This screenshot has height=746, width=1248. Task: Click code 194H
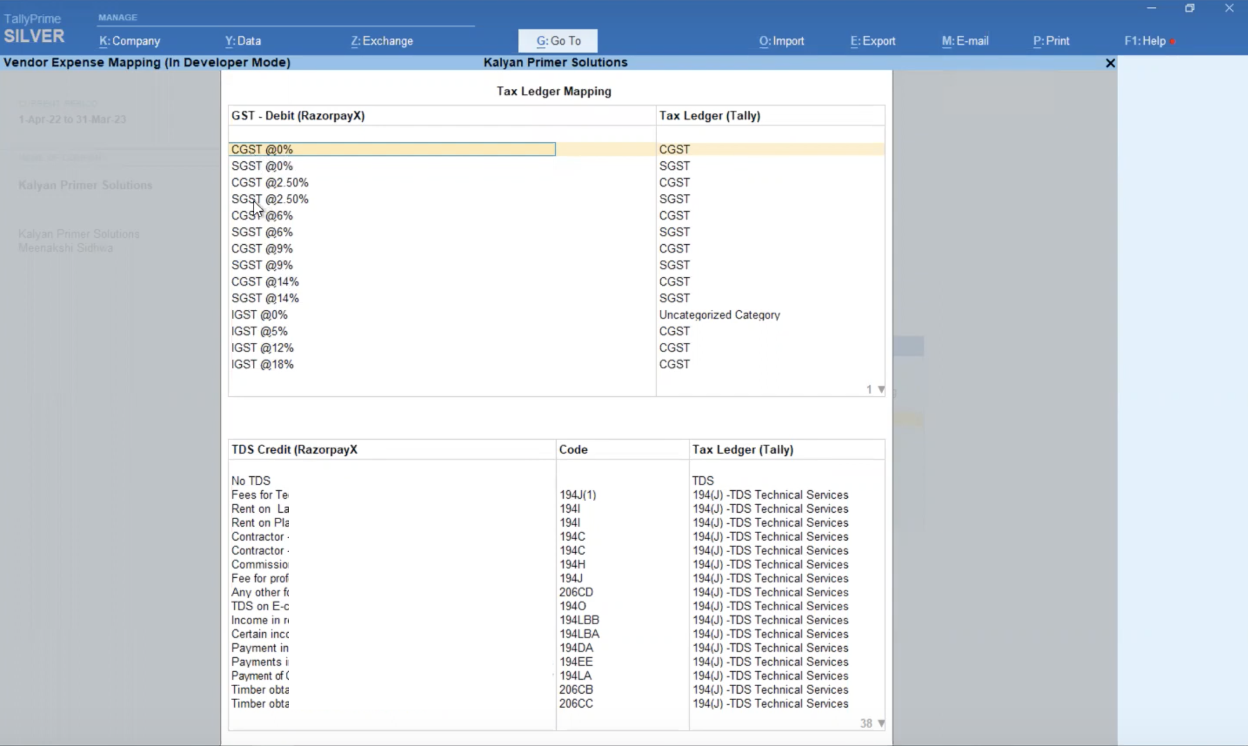[x=572, y=564]
